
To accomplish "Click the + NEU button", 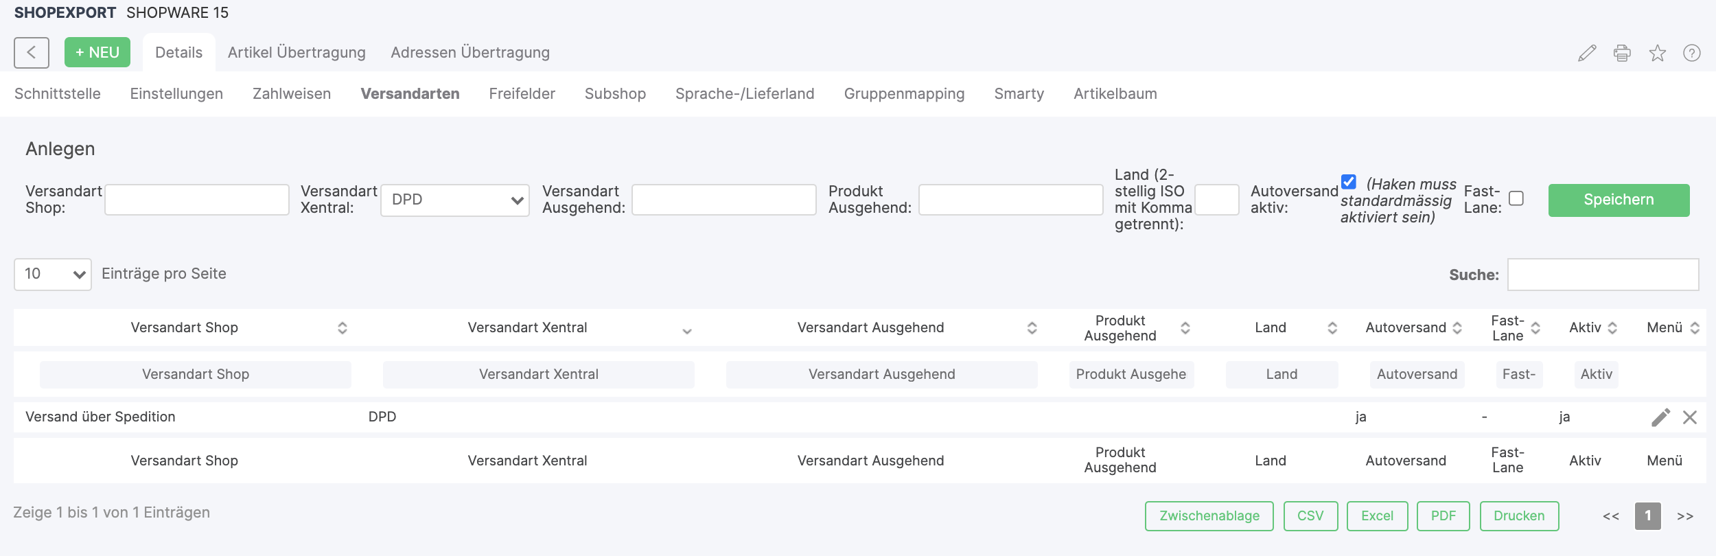I will (x=97, y=53).
